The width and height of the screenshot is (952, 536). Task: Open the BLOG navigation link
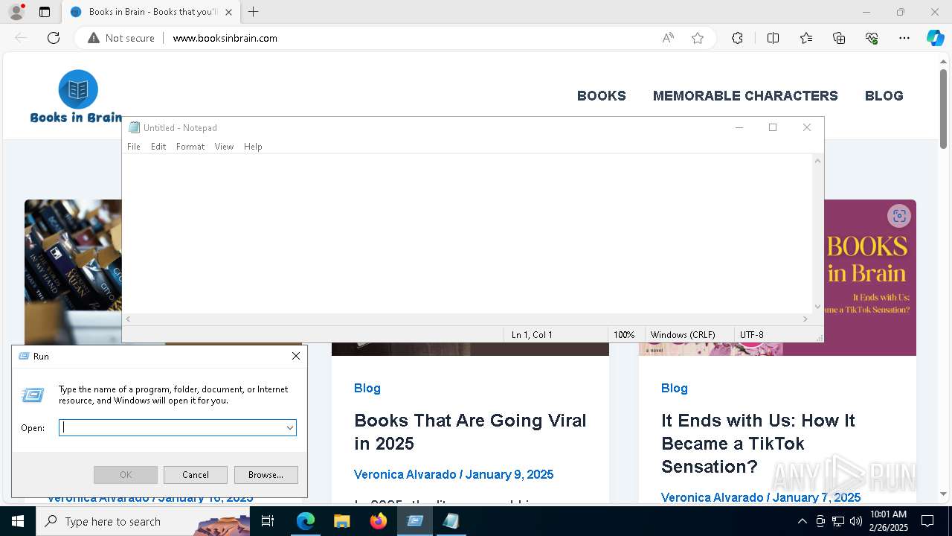(884, 96)
